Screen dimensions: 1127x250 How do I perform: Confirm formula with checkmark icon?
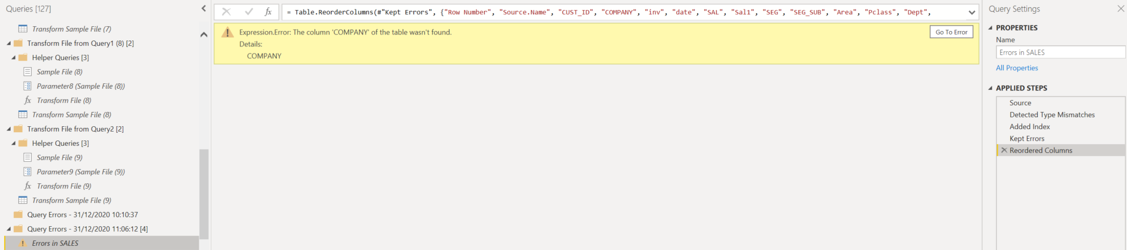pyautogui.click(x=249, y=12)
